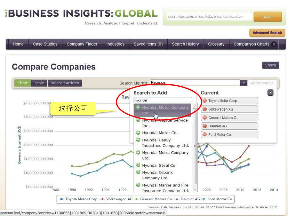288x216 pixels.
Task: Open the Related Articles tab
Action: coord(65,83)
